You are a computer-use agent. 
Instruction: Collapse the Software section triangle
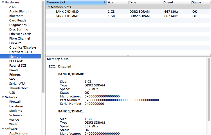[3, 129]
